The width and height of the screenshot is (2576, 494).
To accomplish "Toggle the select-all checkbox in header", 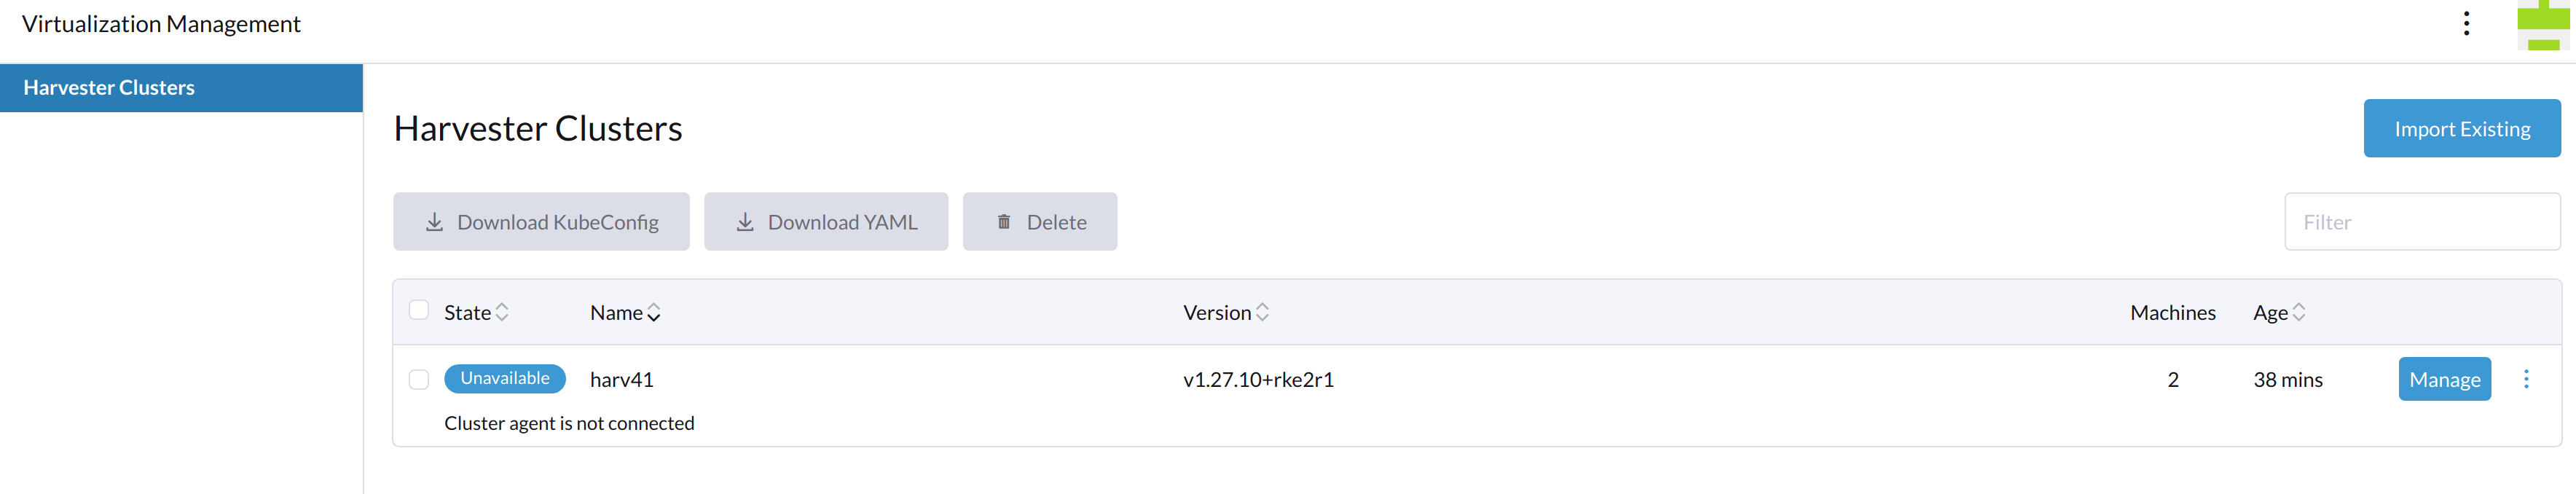I will tap(419, 310).
